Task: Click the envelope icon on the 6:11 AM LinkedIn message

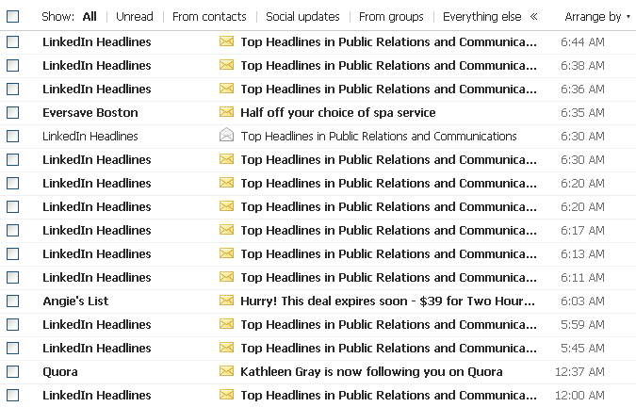Action: click(226, 277)
